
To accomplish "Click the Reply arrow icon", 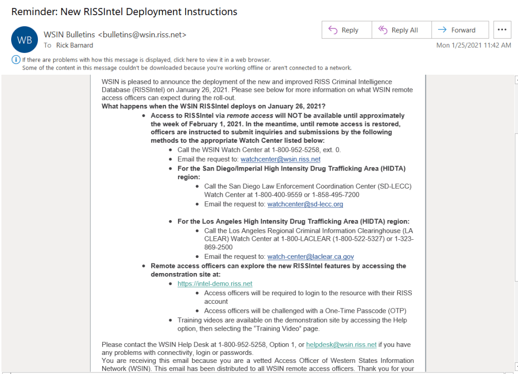I will click(333, 30).
